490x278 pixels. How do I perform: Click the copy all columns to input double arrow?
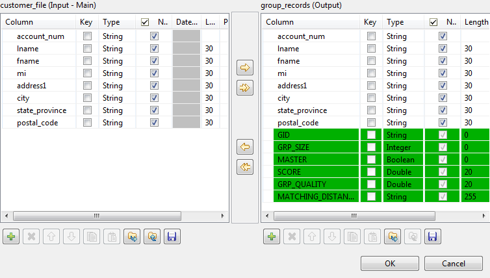[x=245, y=167]
